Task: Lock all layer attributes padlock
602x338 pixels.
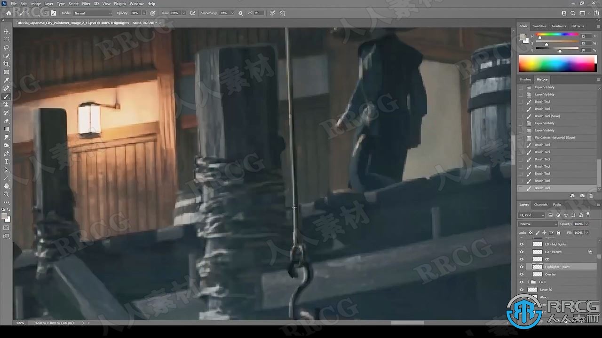Action: click(558, 232)
